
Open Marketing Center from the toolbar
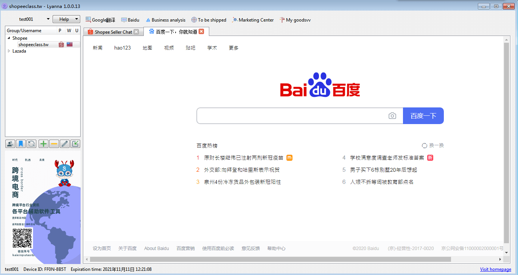click(253, 20)
